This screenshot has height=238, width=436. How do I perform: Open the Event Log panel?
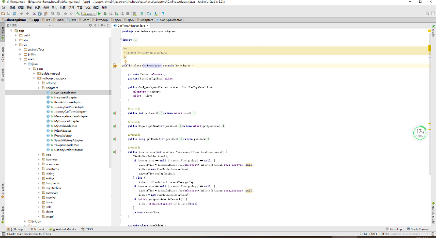point(395,229)
